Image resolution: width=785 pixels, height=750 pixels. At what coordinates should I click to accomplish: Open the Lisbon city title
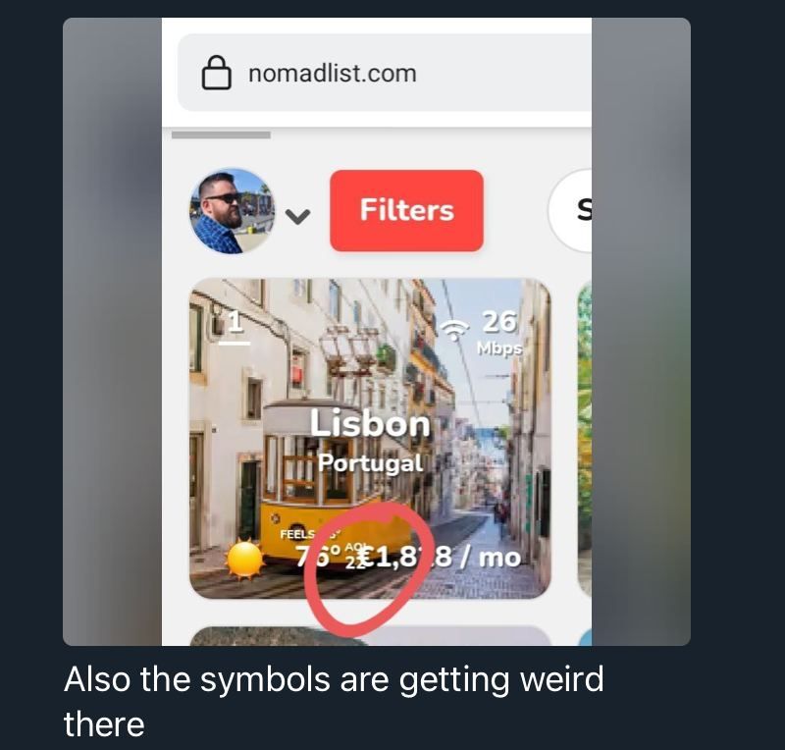click(x=370, y=424)
